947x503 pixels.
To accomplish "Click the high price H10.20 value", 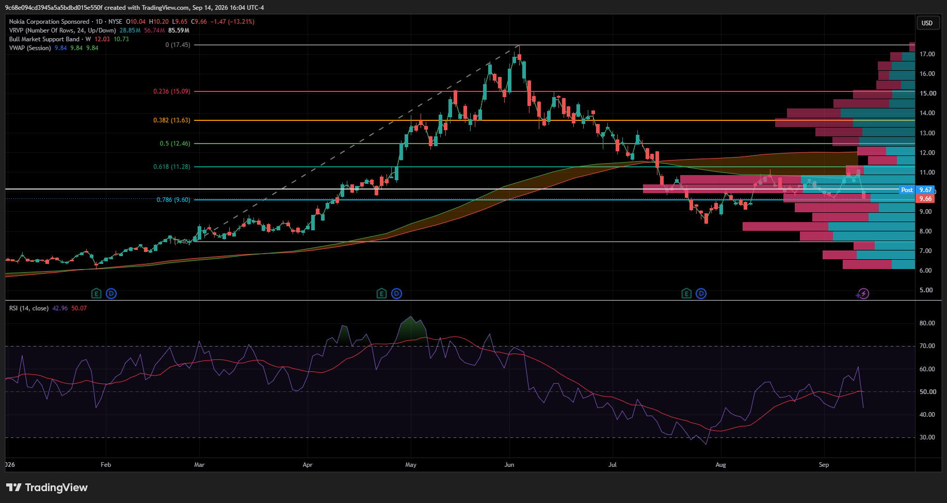I will pyautogui.click(x=159, y=22).
